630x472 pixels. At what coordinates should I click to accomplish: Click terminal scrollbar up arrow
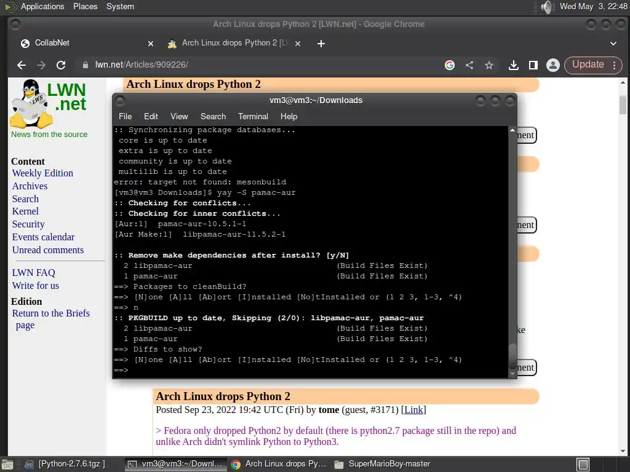point(512,130)
